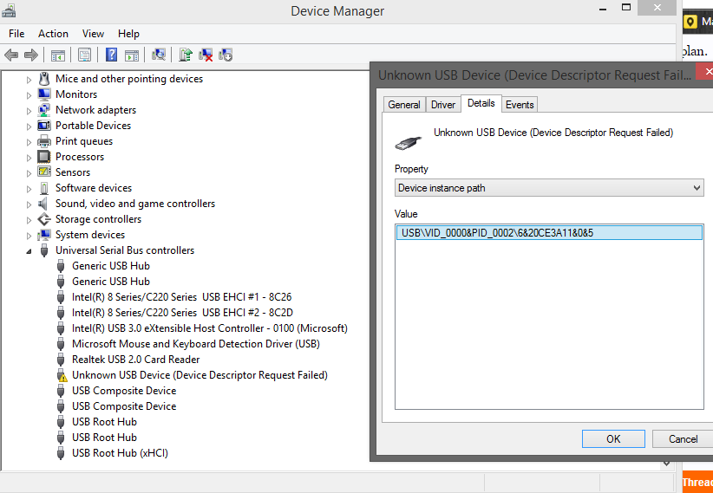Select Unknown USB Device (Device Descriptor Request Failed) in tree
The image size is (713, 493).
click(200, 375)
